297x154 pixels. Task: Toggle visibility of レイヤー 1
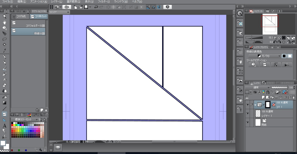[x=247, y=113]
